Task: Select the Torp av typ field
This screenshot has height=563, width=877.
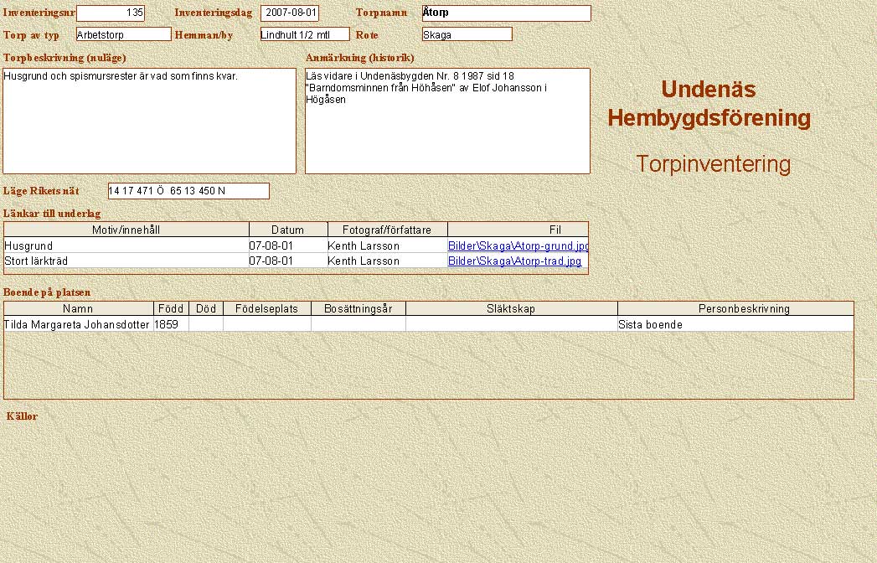Action: [123, 34]
